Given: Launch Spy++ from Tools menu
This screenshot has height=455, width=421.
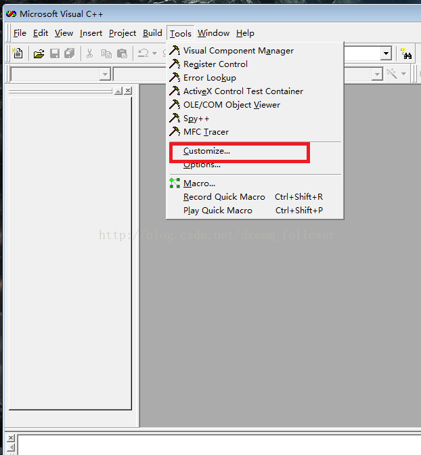Looking at the screenshot, I should [254, 118].
